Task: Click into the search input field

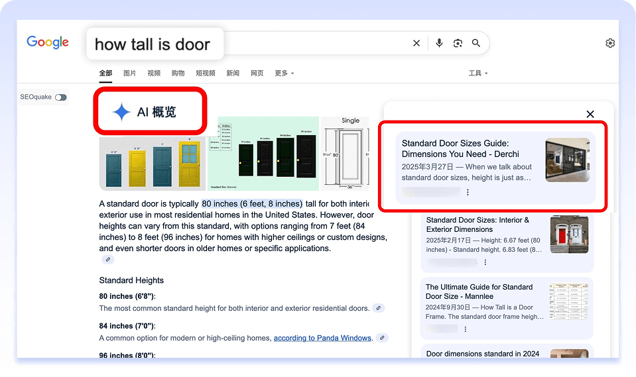Action: 312,43
